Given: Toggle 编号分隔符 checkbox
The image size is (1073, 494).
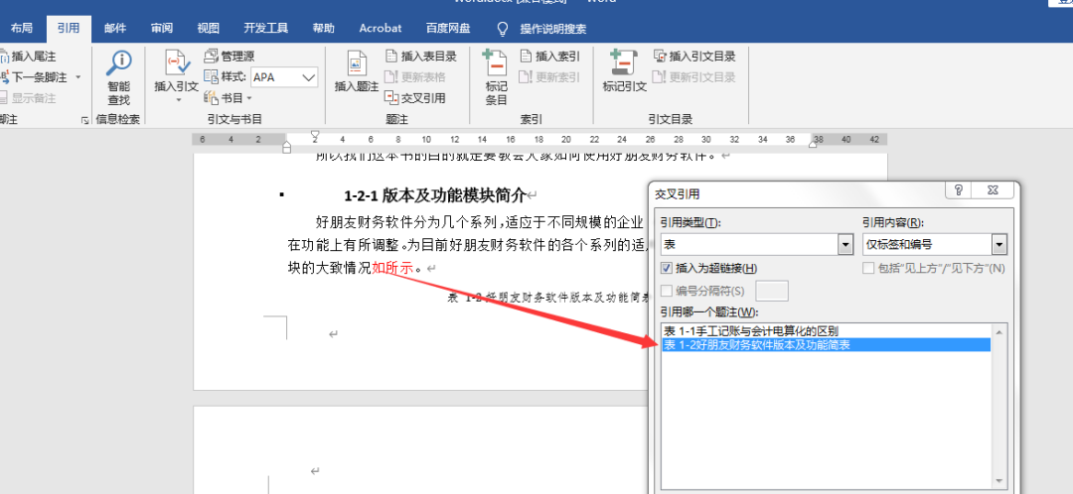Looking at the screenshot, I should click(x=667, y=291).
